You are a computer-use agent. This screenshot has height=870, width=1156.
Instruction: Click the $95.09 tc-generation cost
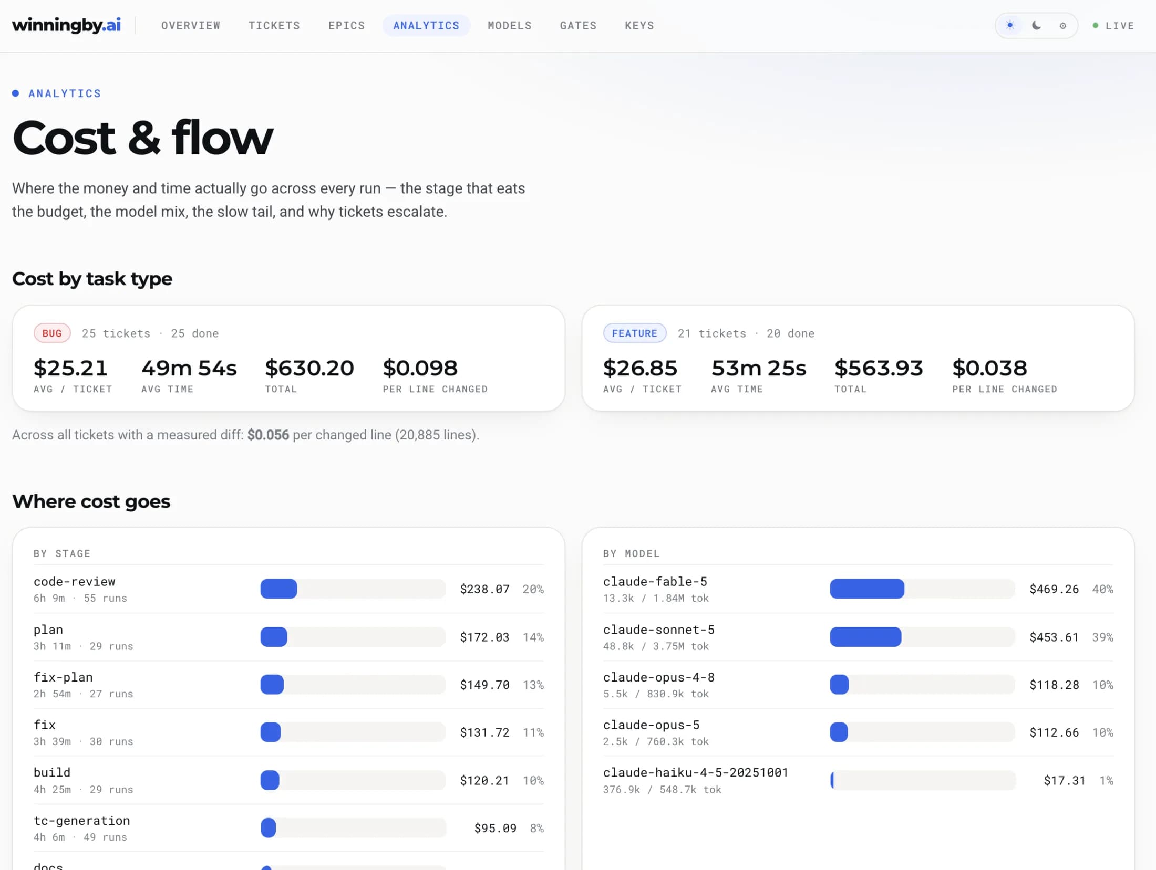click(495, 828)
